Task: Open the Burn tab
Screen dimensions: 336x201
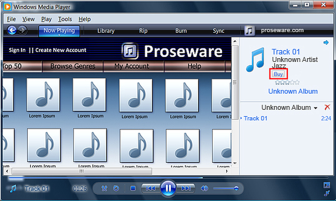Action: click(x=181, y=31)
